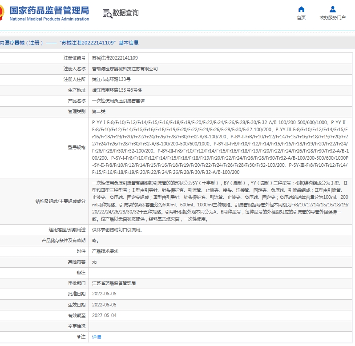The width and height of the screenshot is (355, 346).
Task: Select approval date 2022-05-05 in 批准日期 row
Action: click(x=104, y=294)
